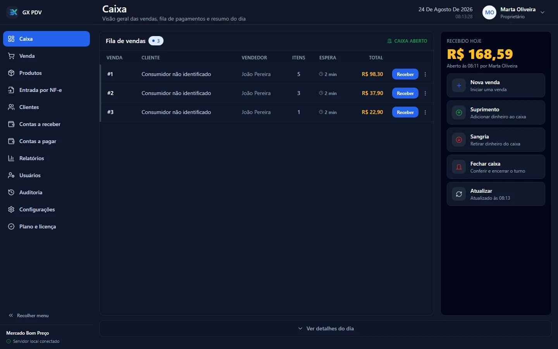558x349 pixels.
Task: Open the Venda cart icon in sidebar
Action: pyautogui.click(x=11, y=56)
